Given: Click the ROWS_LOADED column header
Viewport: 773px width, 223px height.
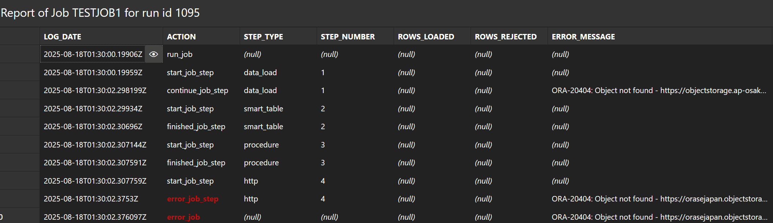Looking at the screenshot, I should [x=432, y=36].
